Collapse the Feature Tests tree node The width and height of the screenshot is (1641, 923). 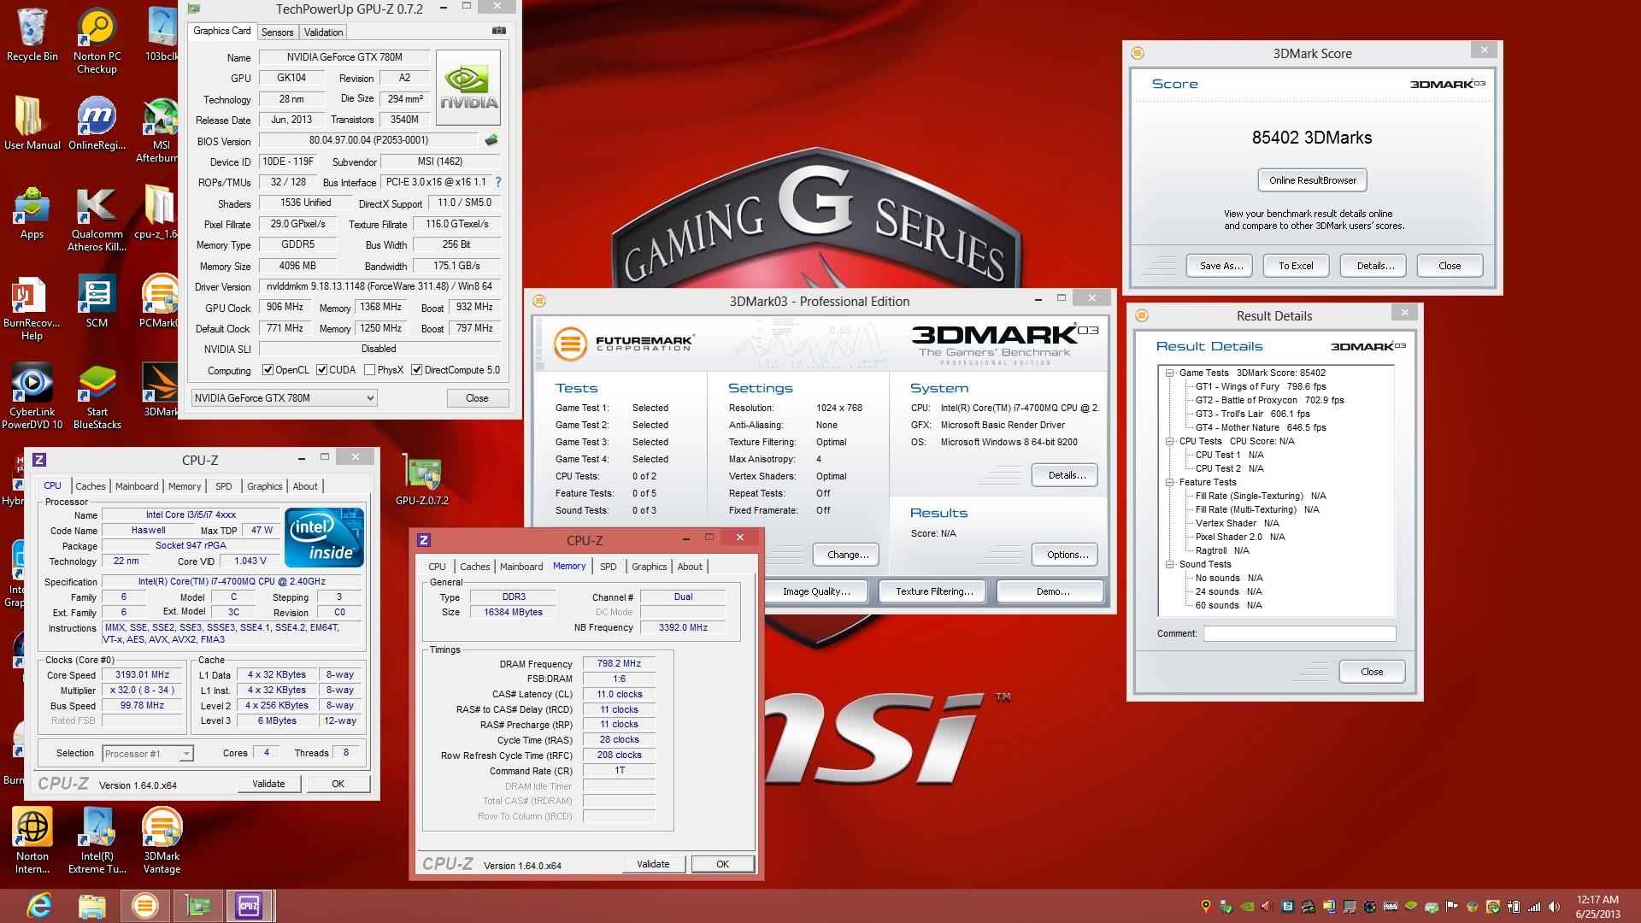1170,482
